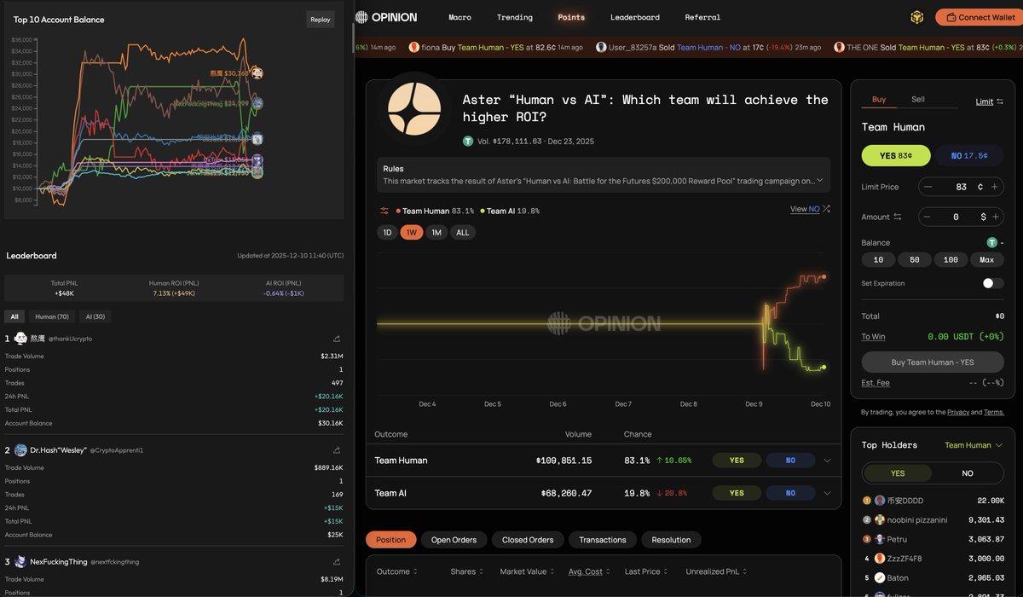Image resolution: width=1023 pixels, height=597 pixels.
Task: Click the View NO link
Action: (x=805, y=209)
